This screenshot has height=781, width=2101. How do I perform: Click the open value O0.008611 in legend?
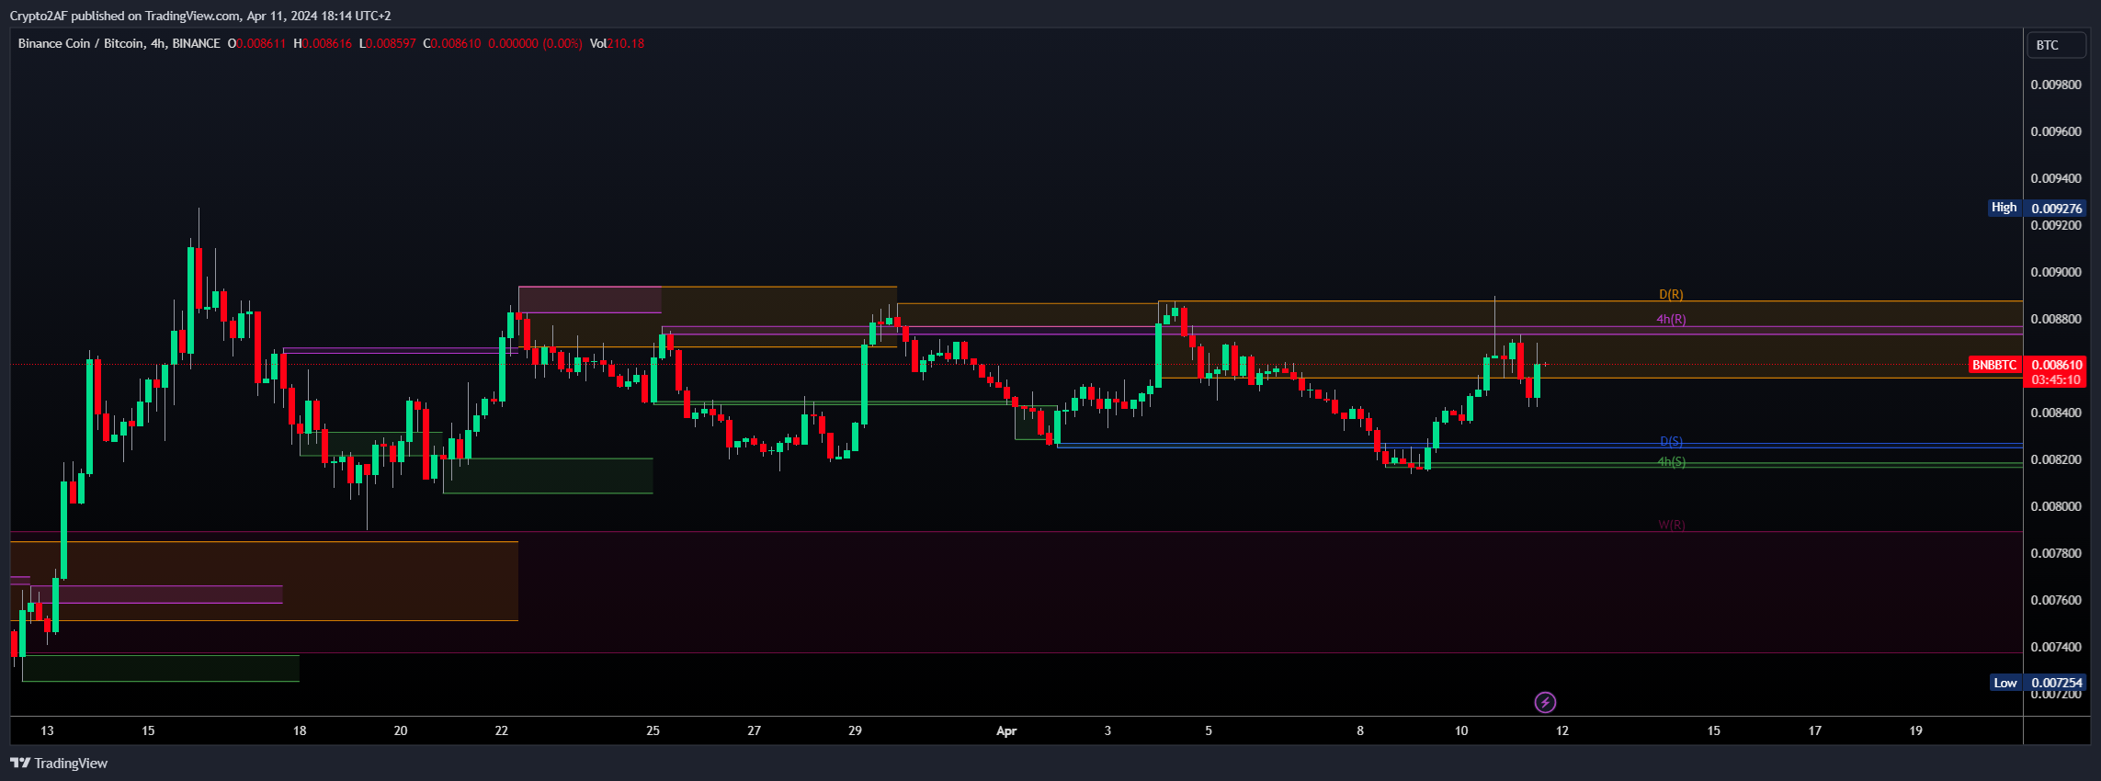tap(257, 43)
